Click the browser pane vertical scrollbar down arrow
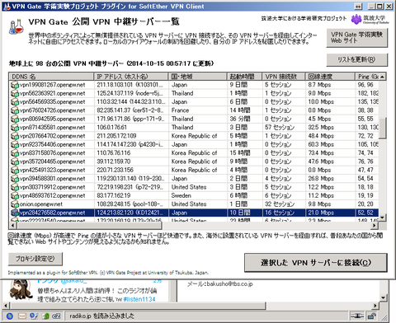The width and height of the screenshot is (396, 323). click(x=384, y=297)
